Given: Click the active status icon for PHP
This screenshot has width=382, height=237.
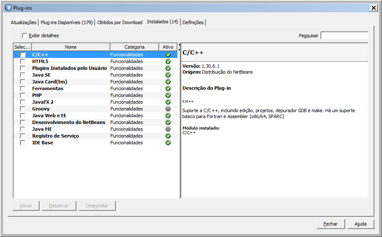Looking at the screenshot, I should click(168, 95).
